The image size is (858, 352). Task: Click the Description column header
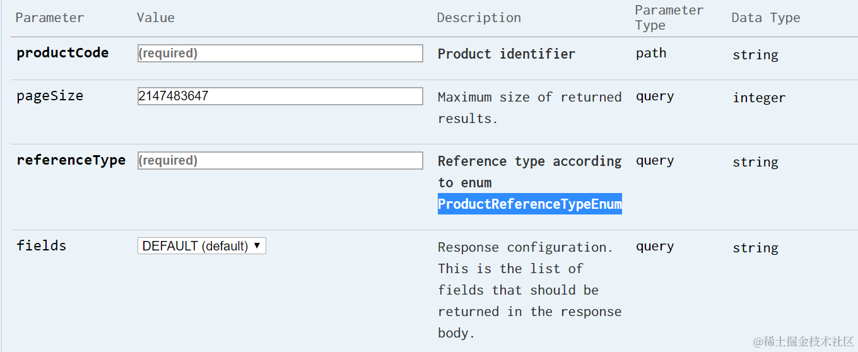479,18
